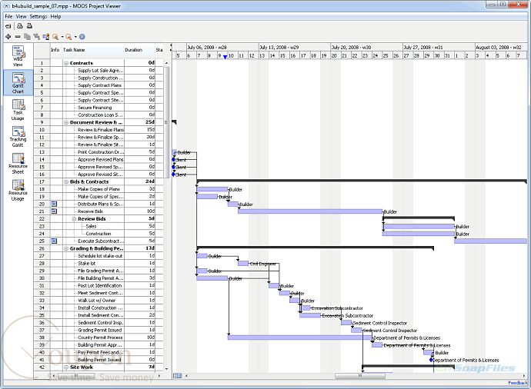Image resolution: width=531 pixels, height=389 pixels.
Task: Click the task table scroll up arrow
Action: [166, 63]
